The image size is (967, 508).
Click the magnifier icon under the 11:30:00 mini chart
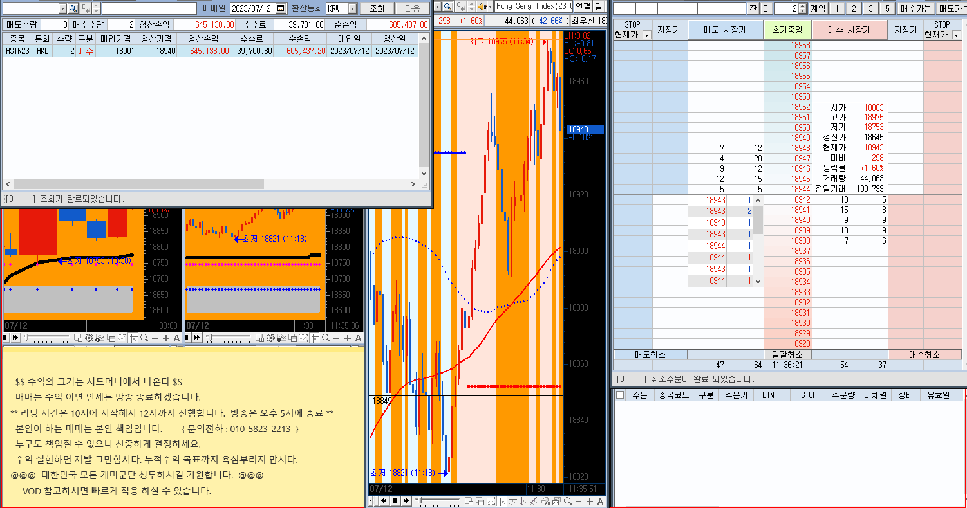[144, 338]
